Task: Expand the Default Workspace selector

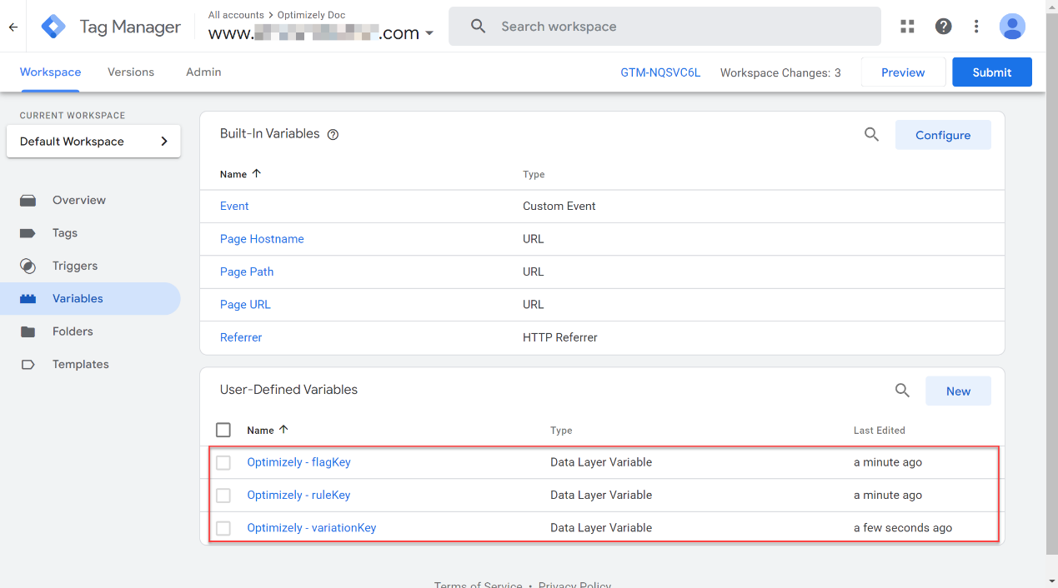Action: tap(93, 142)
